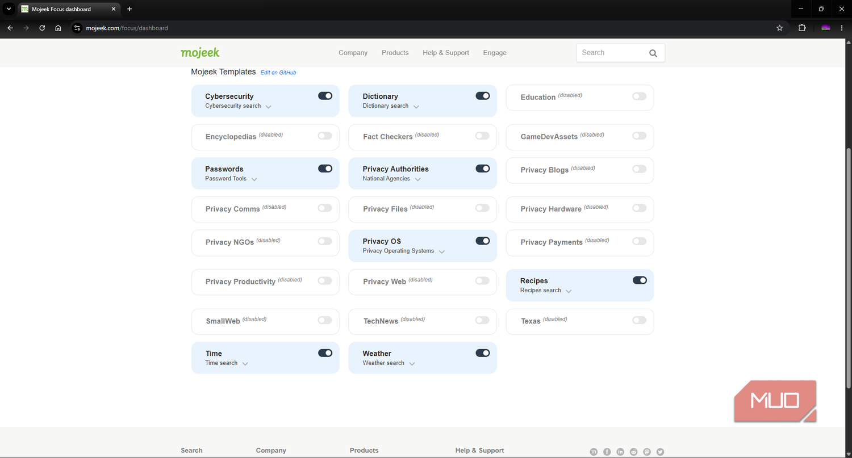
Task: Switch on the Texas template
Action: tap(640, 320)
